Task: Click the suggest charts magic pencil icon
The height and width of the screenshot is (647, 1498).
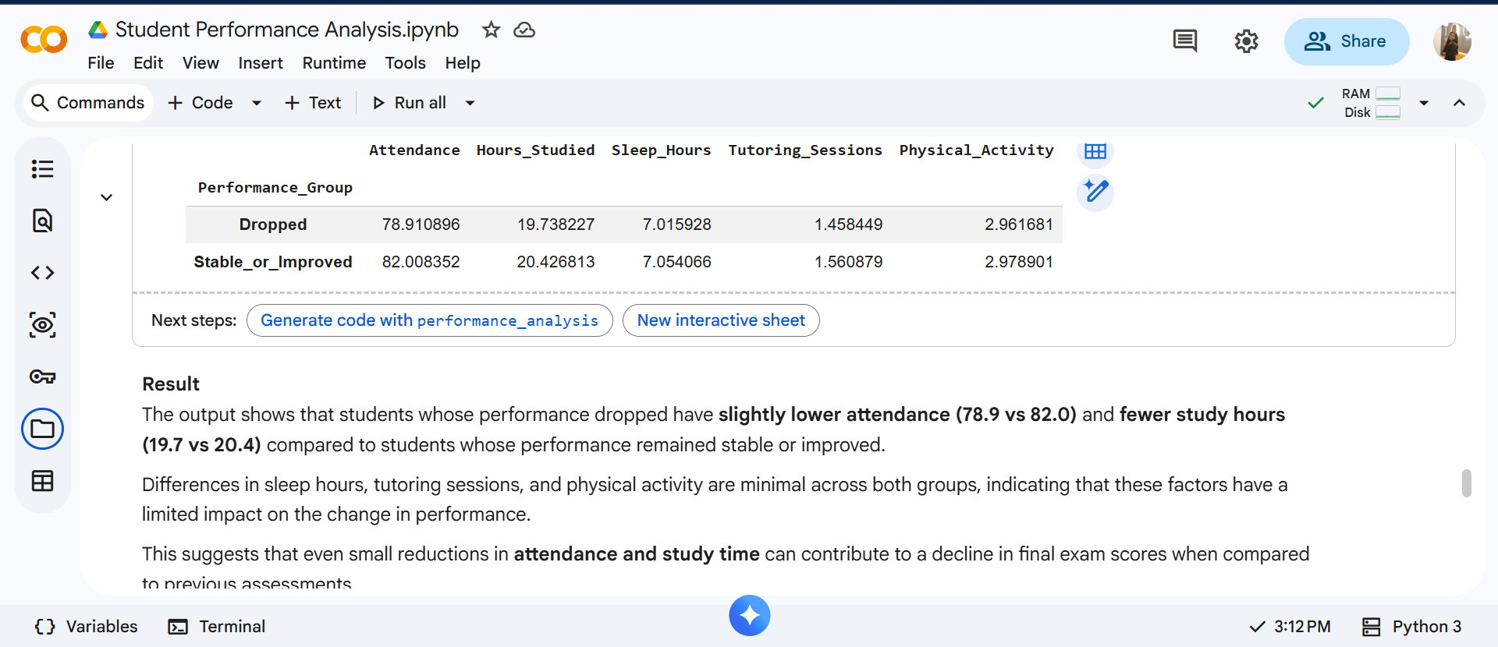Action: pos(1095,192)
